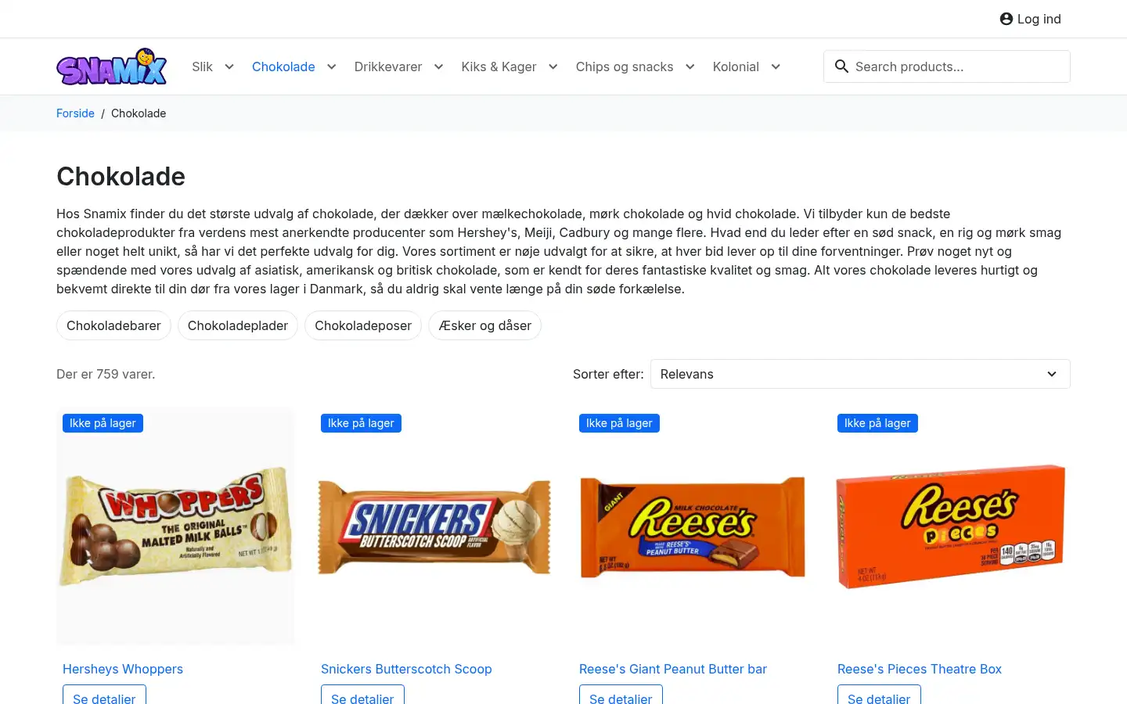Click Ikke på lager badge on Whoppers

coord(103,423)
